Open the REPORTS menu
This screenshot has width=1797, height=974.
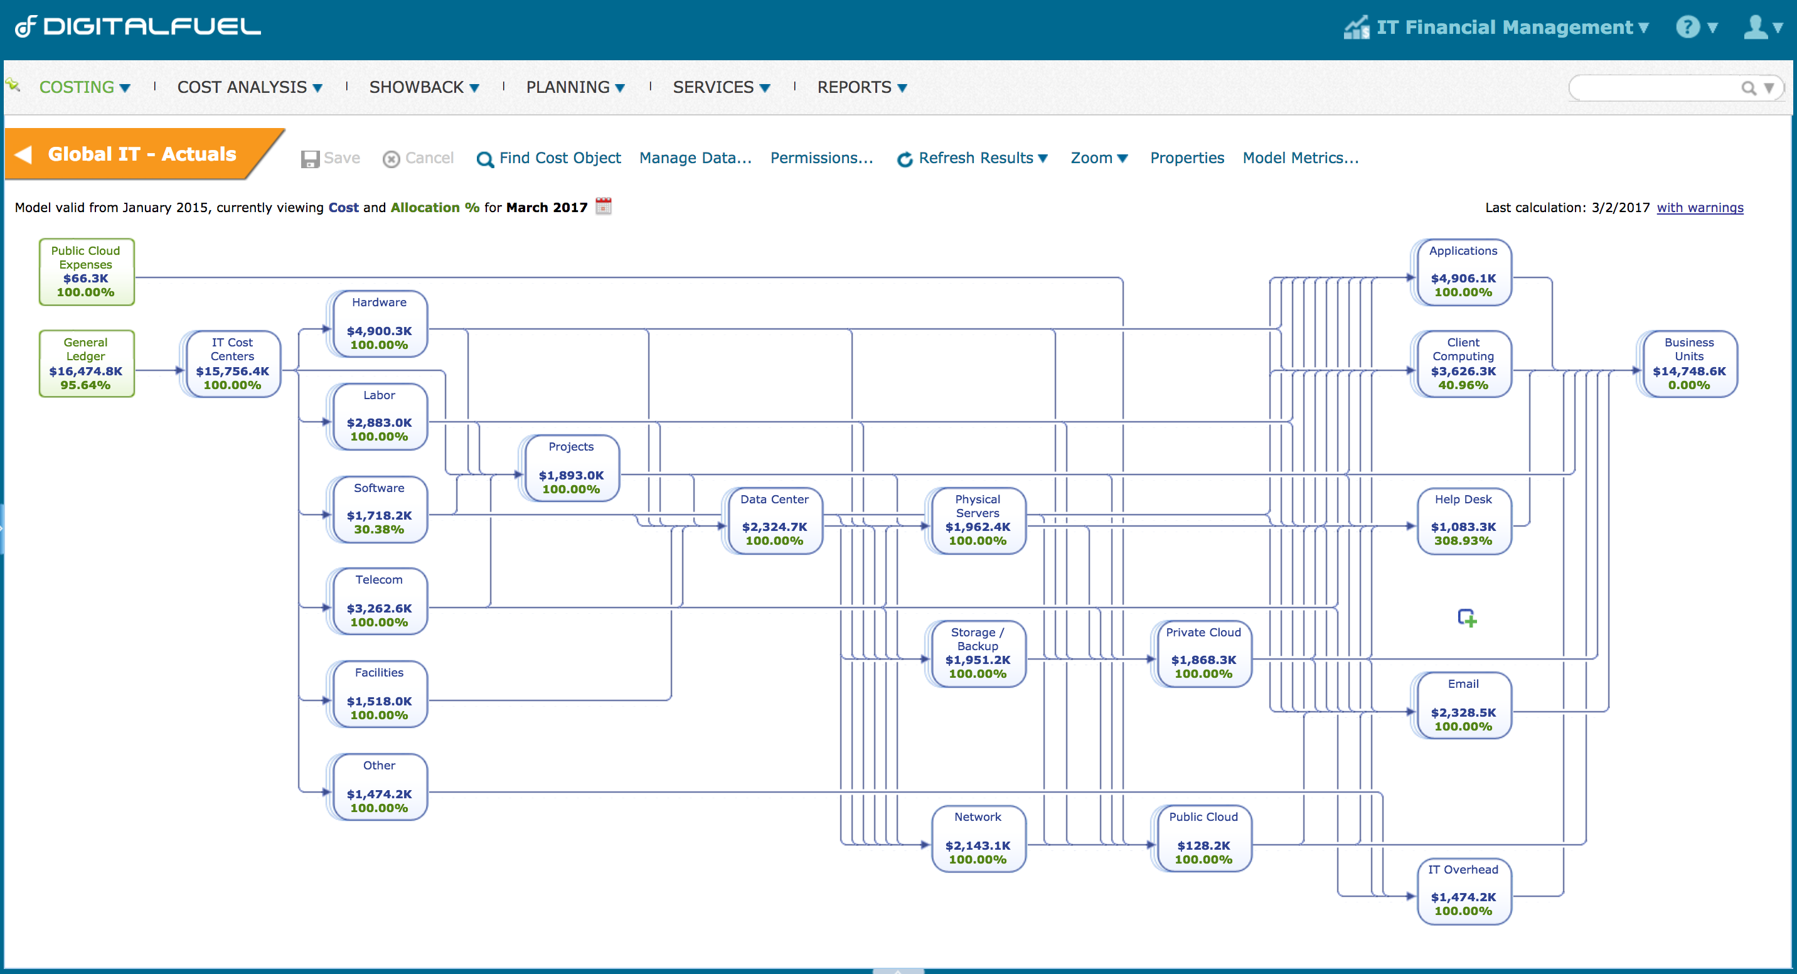click(861, 87)
